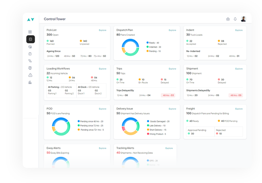The width and height of the screenshot is (262, 183).
Task: Click the AV logo in the sidebar
Action: 31,20
